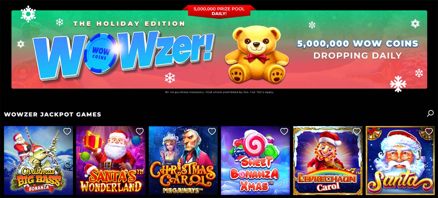Click the 5,000,000 WOW Coins Dropping Daily text

[357, 49]
